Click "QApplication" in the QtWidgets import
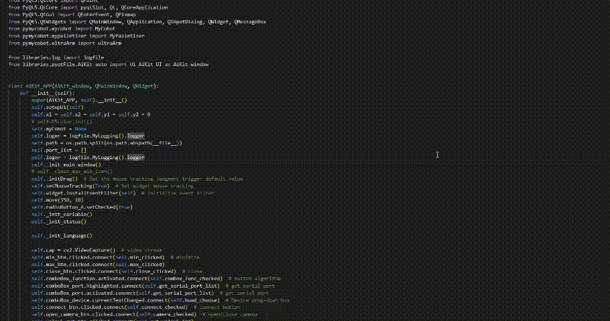This screenshot has height=321, width=610. point(144,22)
